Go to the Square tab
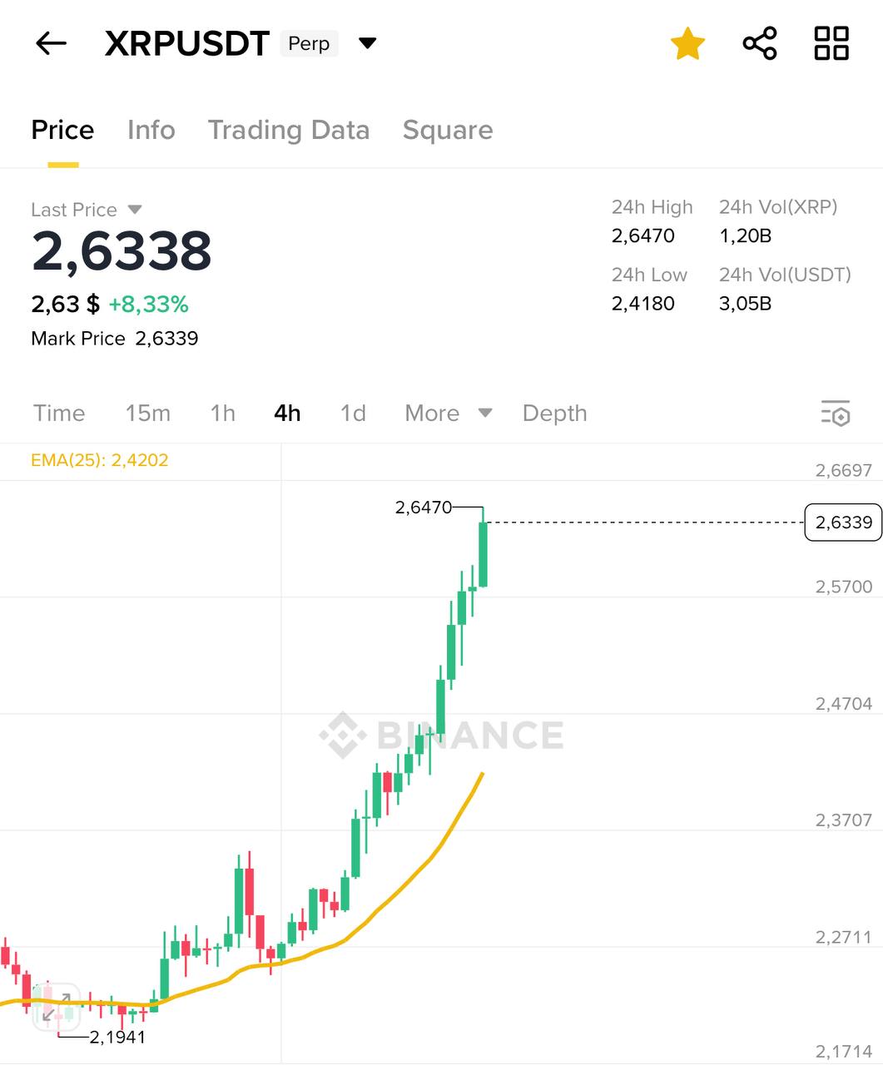883x1065 pixels. pyautogui.click(x=448, y=130)
